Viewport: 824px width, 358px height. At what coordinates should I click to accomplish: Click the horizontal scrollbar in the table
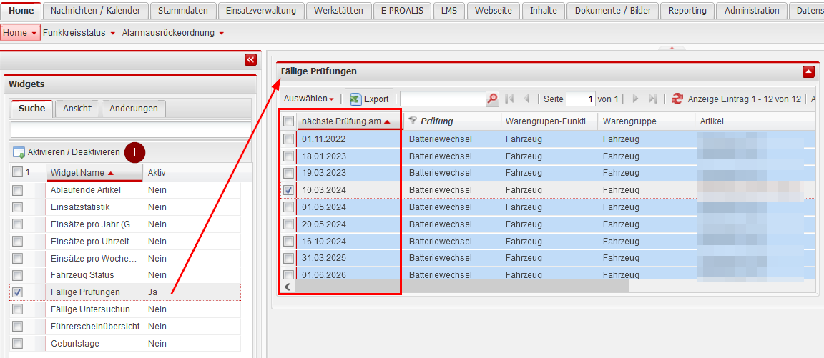[458, 287]
